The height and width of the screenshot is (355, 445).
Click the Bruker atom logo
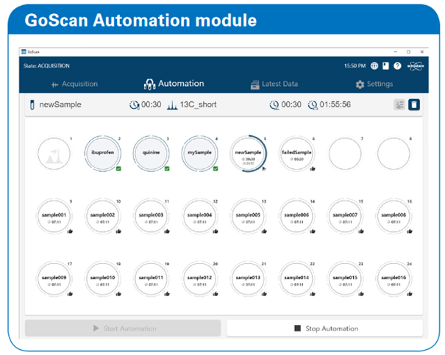416,66
